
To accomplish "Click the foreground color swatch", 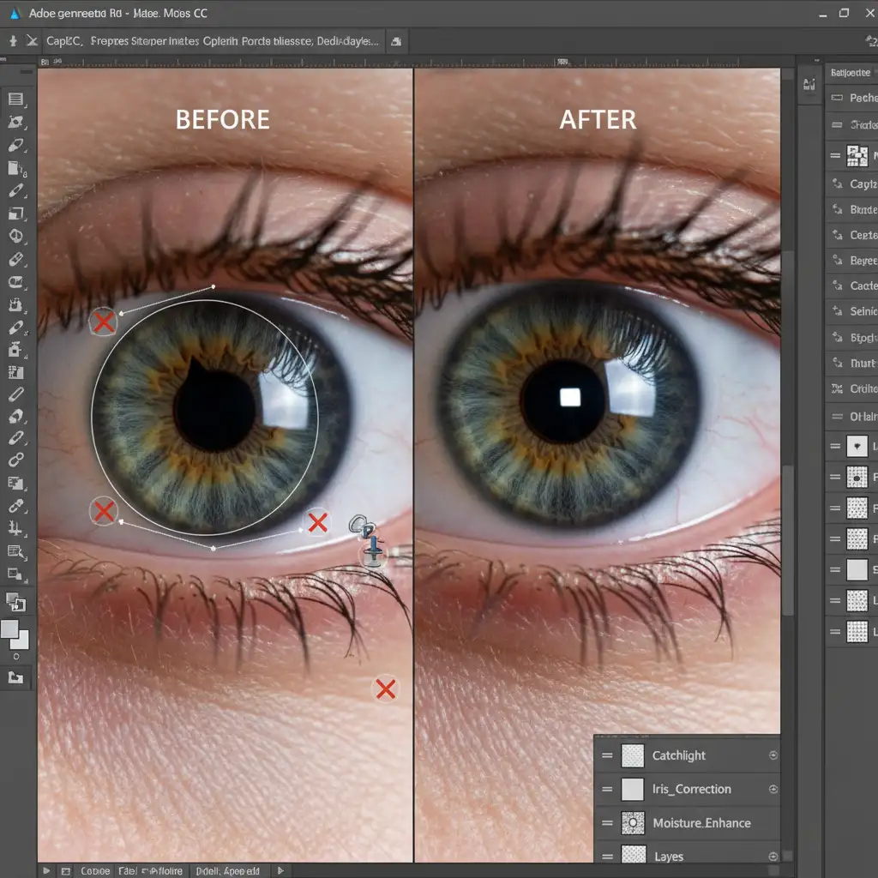I will pyautogui.click(x=10, y=630).
